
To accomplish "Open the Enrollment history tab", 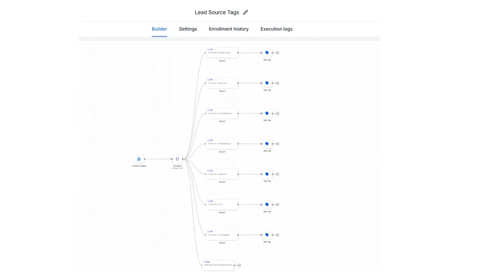I will (x=229, y=29).
